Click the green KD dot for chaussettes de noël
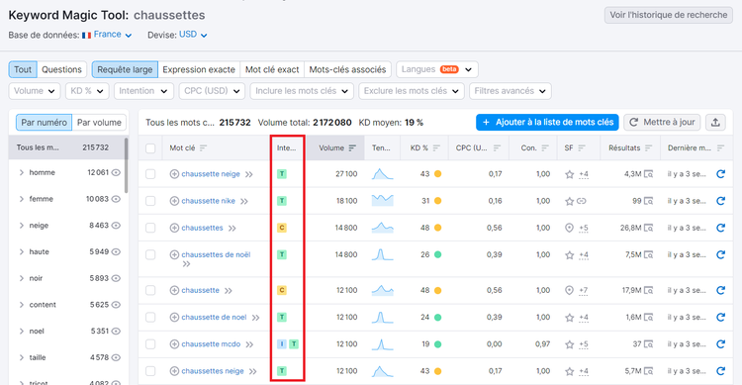 pos(437,254)
